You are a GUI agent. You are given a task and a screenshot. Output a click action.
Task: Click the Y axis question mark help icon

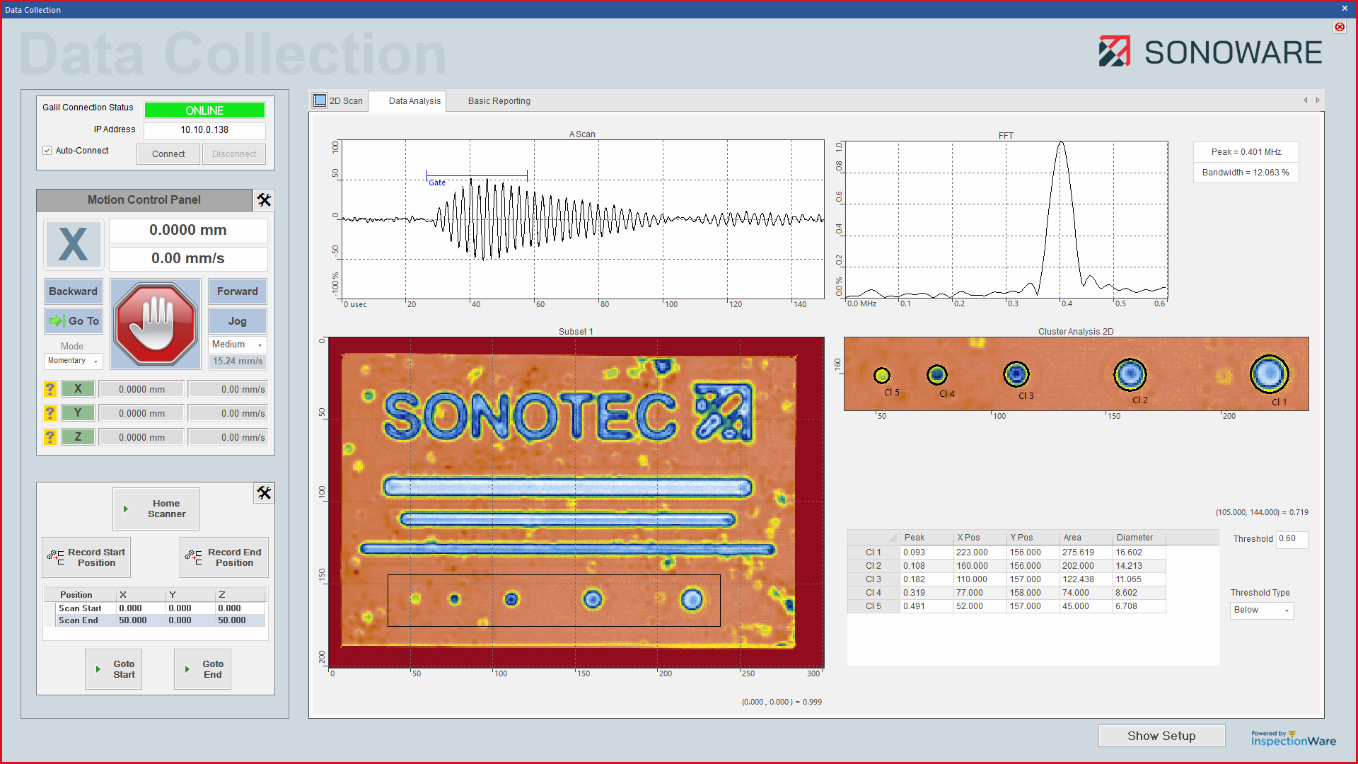point(50,412)
